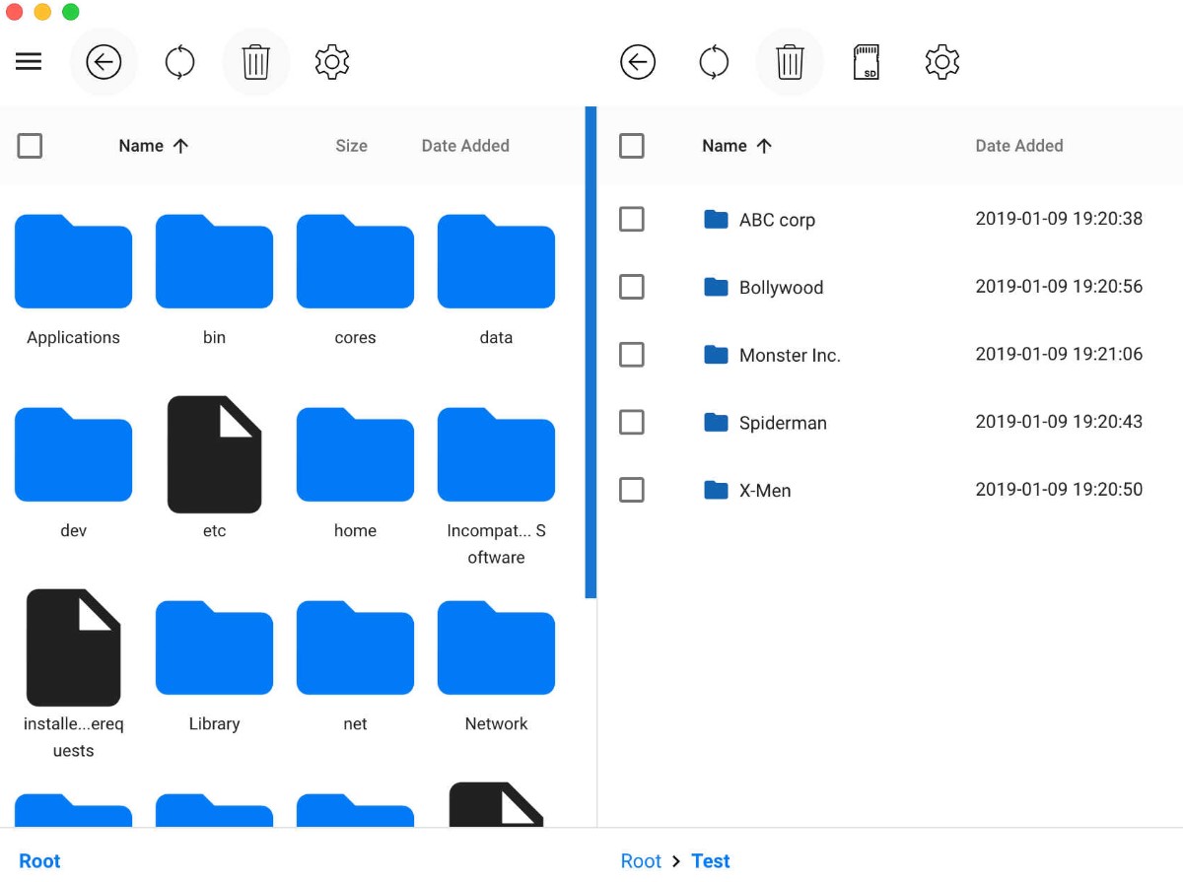Open the trash from the right pane
The height and width of the screenshot is (882, 1183).
pos(790,61)
